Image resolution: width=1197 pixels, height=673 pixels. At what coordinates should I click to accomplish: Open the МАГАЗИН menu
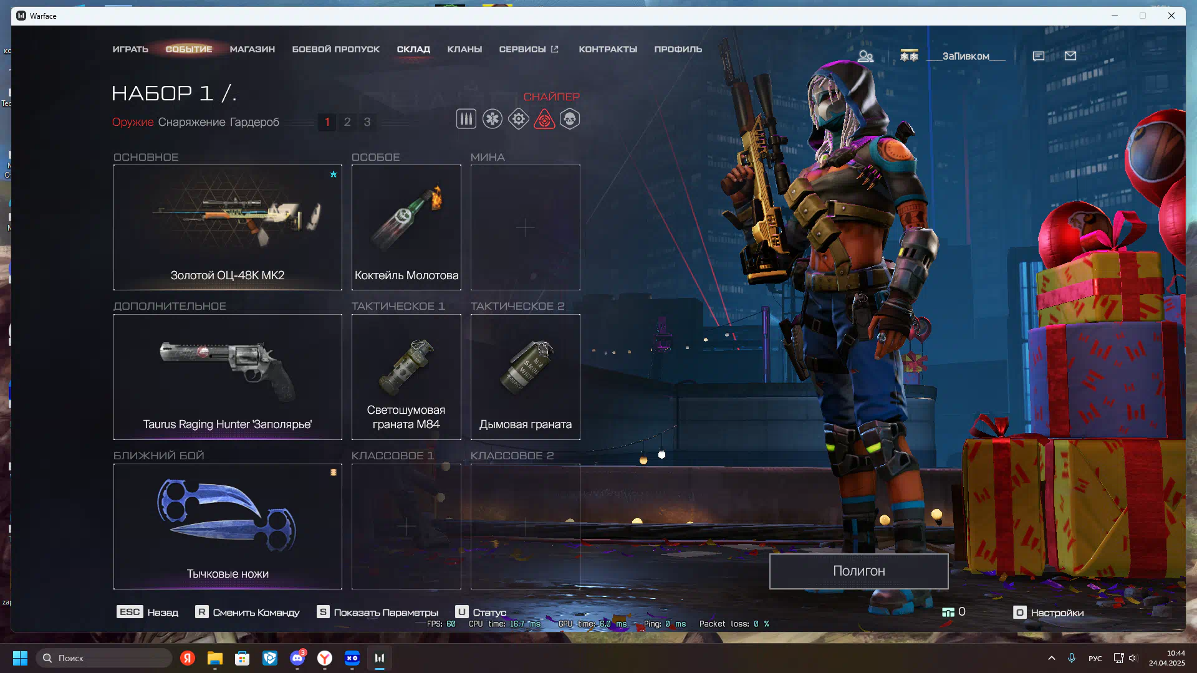[252, 49]
